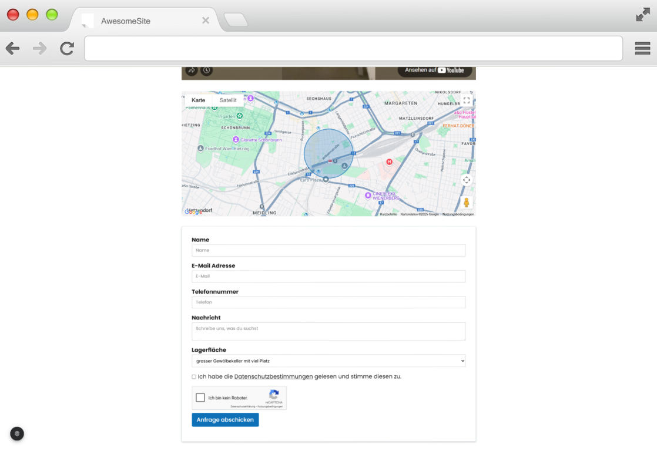
Task: Click the Euro Plaza marker on the map
Action: (x=326, y=179)
